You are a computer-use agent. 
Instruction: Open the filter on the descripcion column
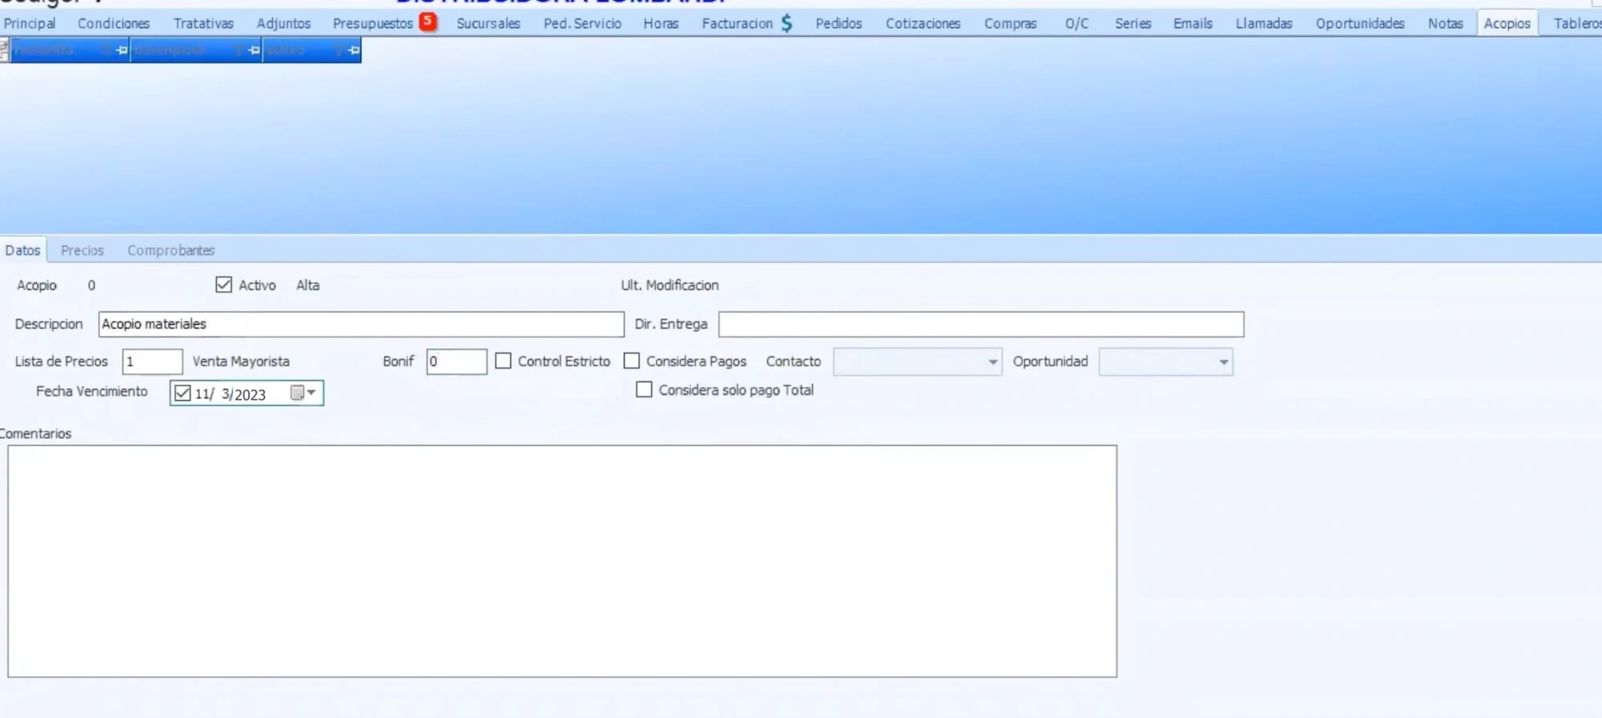[238, 50]
